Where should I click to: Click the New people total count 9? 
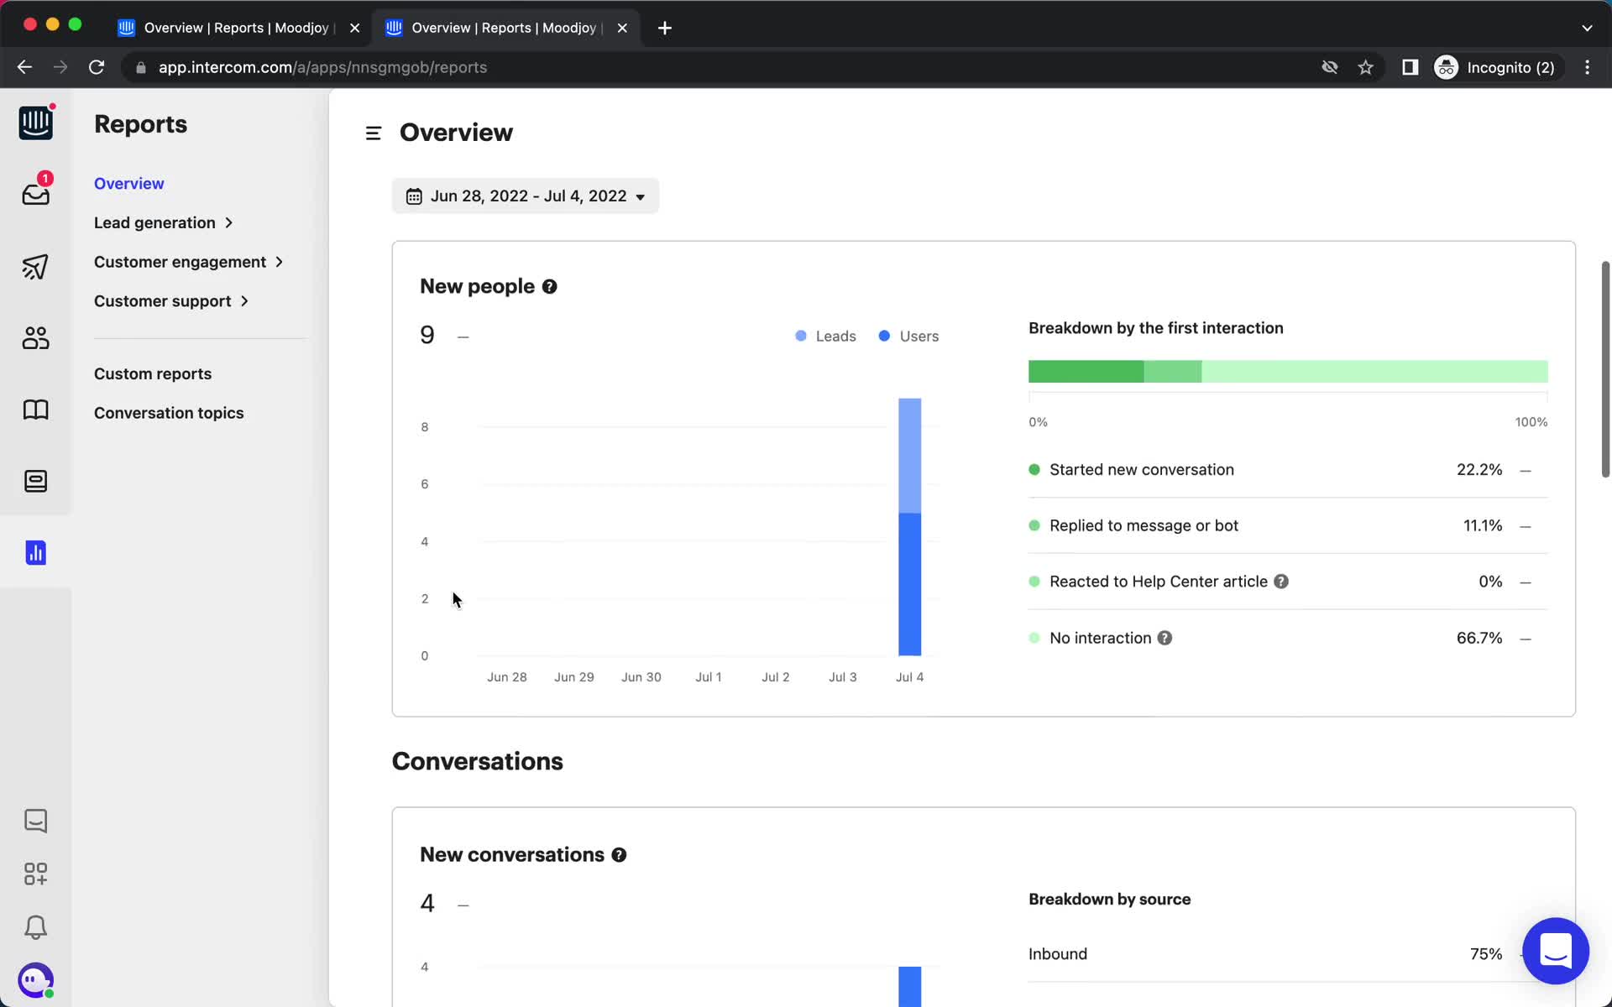pos(427,336)
